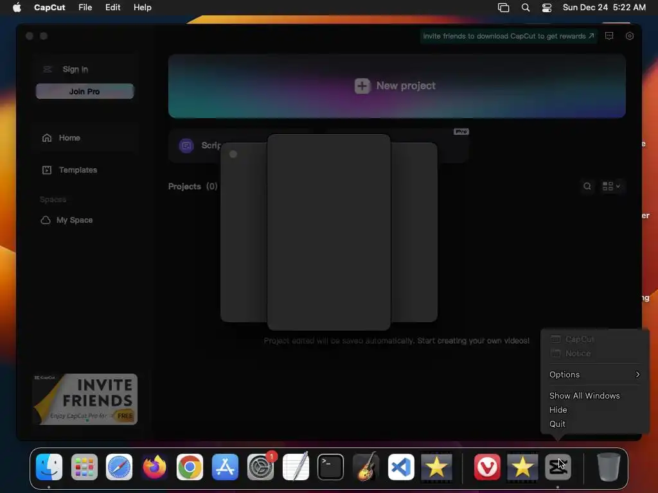Viewport: 658px width, 493px height.
Task: Open Control Center in the menu bar
Action: pos(547,7)
